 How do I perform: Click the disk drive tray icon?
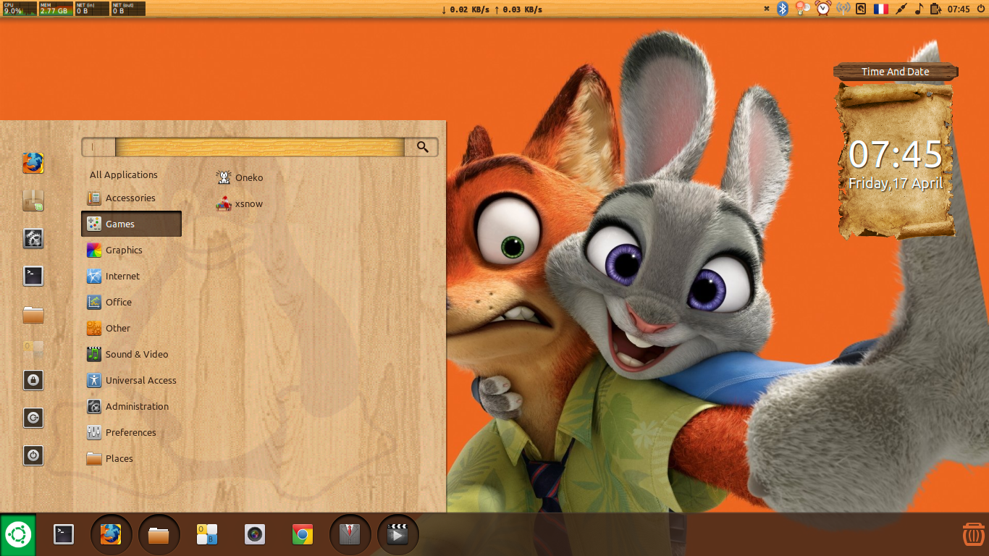pyautogui.click(x=861, y=9)
